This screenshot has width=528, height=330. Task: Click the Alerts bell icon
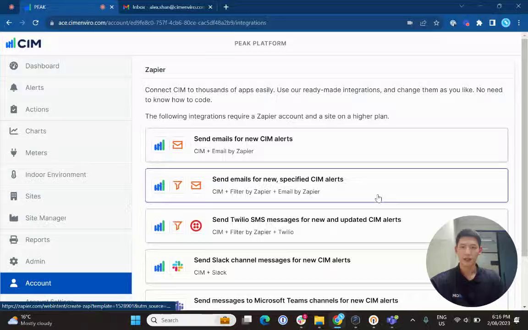[x=14, y=88]
